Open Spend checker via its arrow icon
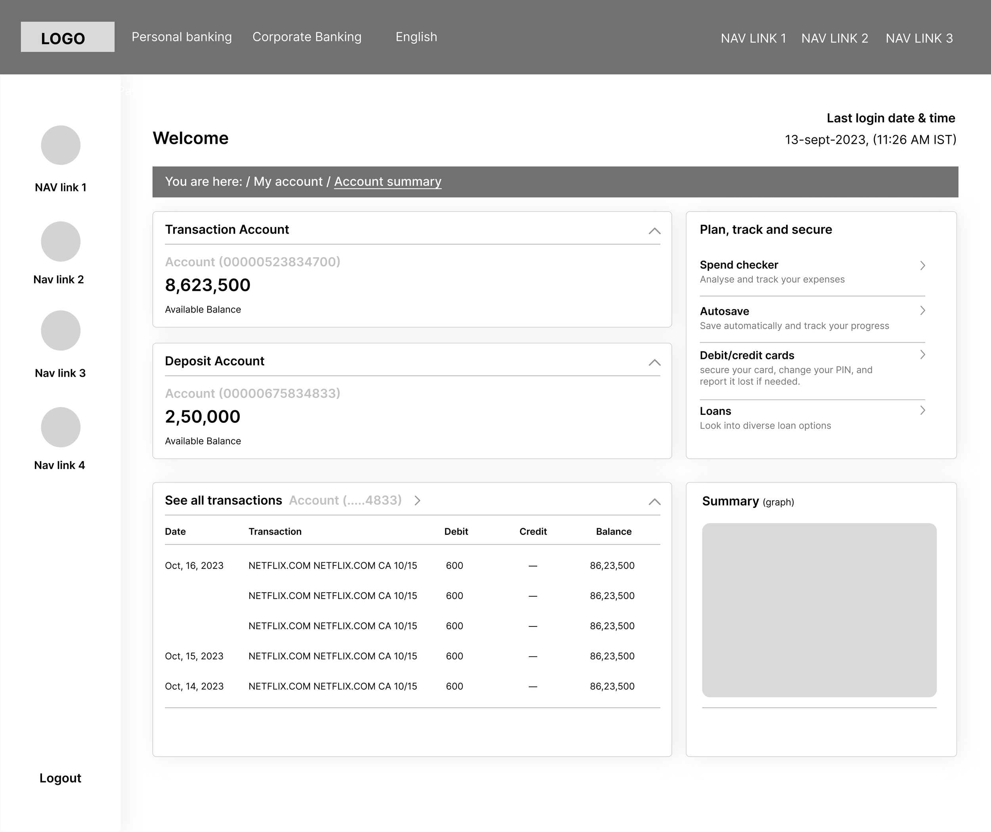Viewport: 991px width, 832px height. point(922,265)
